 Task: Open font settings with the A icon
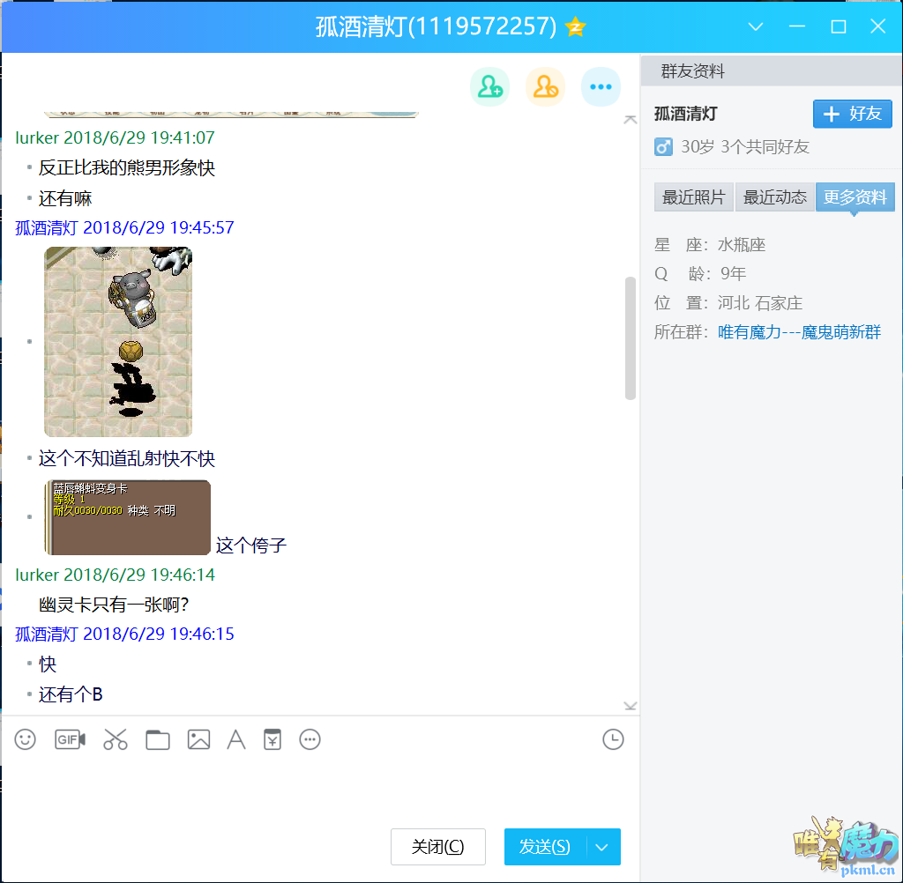tap(236, 739)
